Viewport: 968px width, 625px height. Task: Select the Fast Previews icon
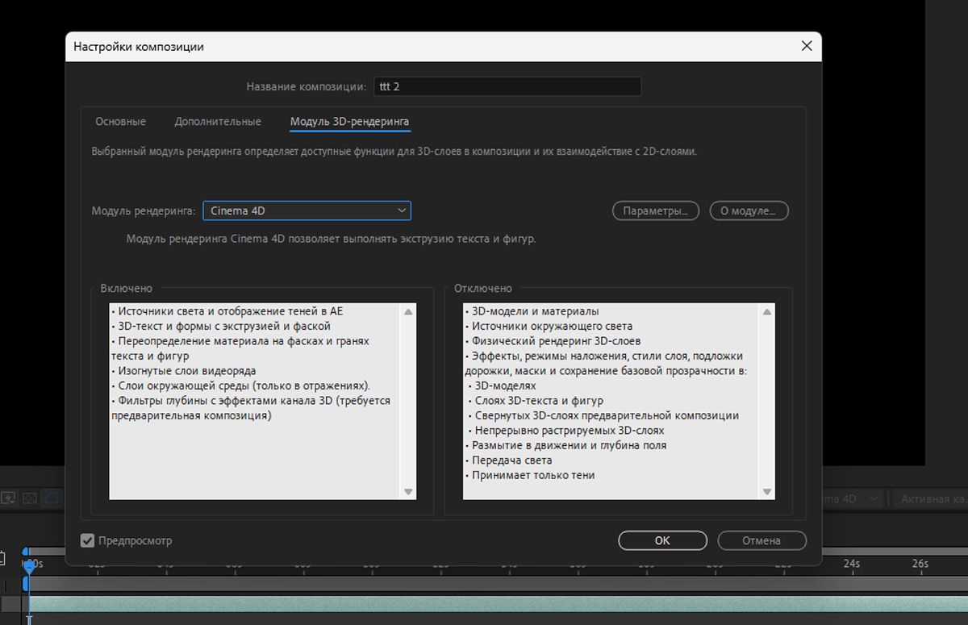click(x=8, y=496)
